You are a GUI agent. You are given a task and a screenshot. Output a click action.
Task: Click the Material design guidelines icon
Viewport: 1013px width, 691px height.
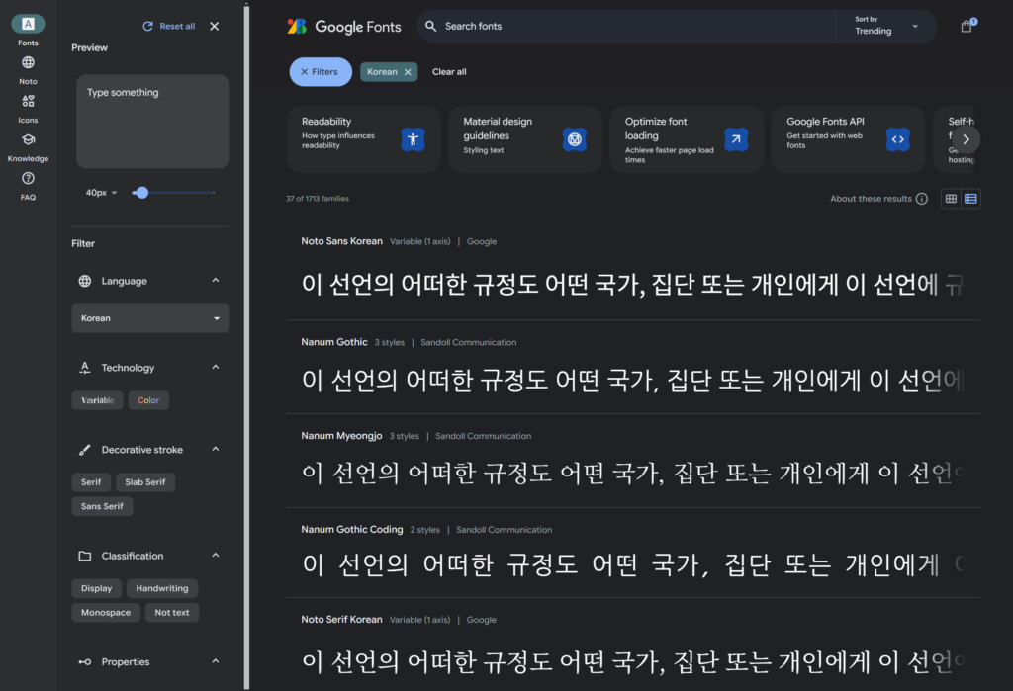[x=575, y=139]
